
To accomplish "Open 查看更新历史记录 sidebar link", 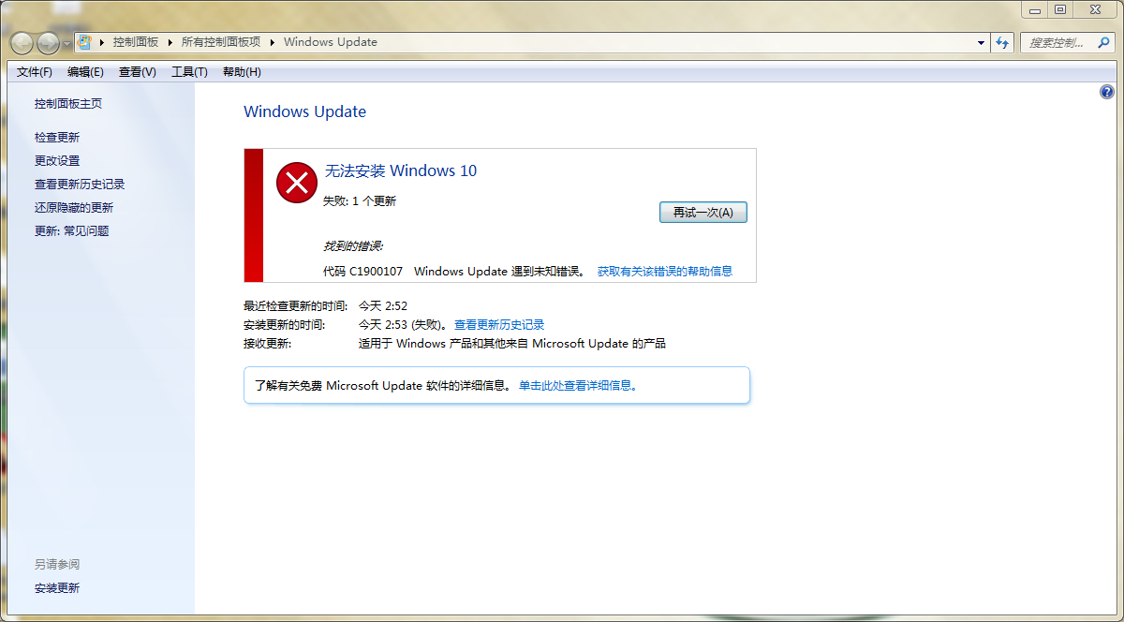I will pos(80,185).
